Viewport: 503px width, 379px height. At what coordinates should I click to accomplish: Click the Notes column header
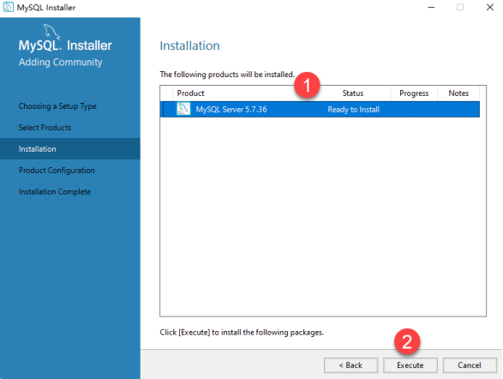(x=458, y=93)
